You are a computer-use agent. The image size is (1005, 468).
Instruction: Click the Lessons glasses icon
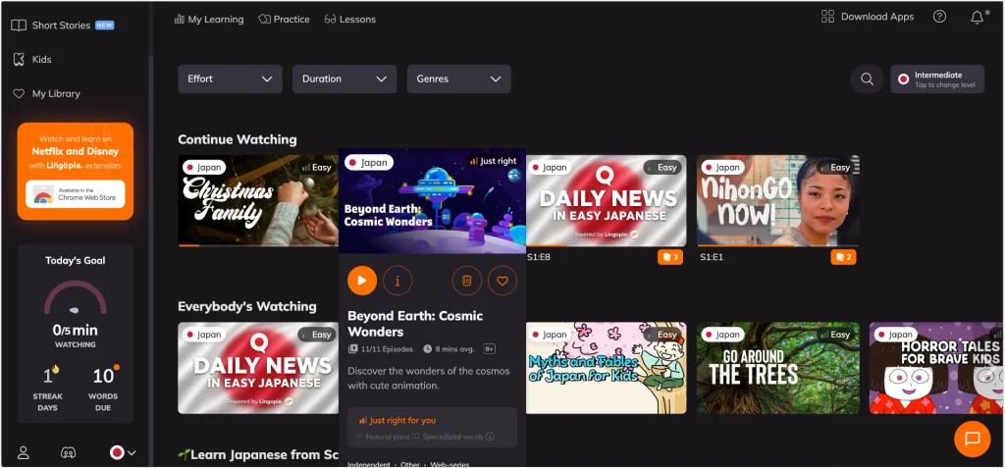pos(330,20)
